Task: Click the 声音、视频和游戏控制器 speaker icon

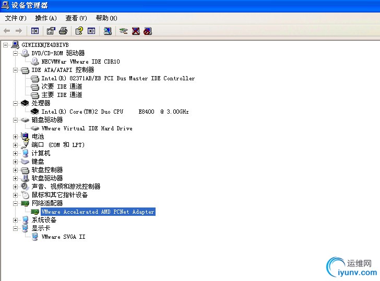Action: [x=25, y=187]
